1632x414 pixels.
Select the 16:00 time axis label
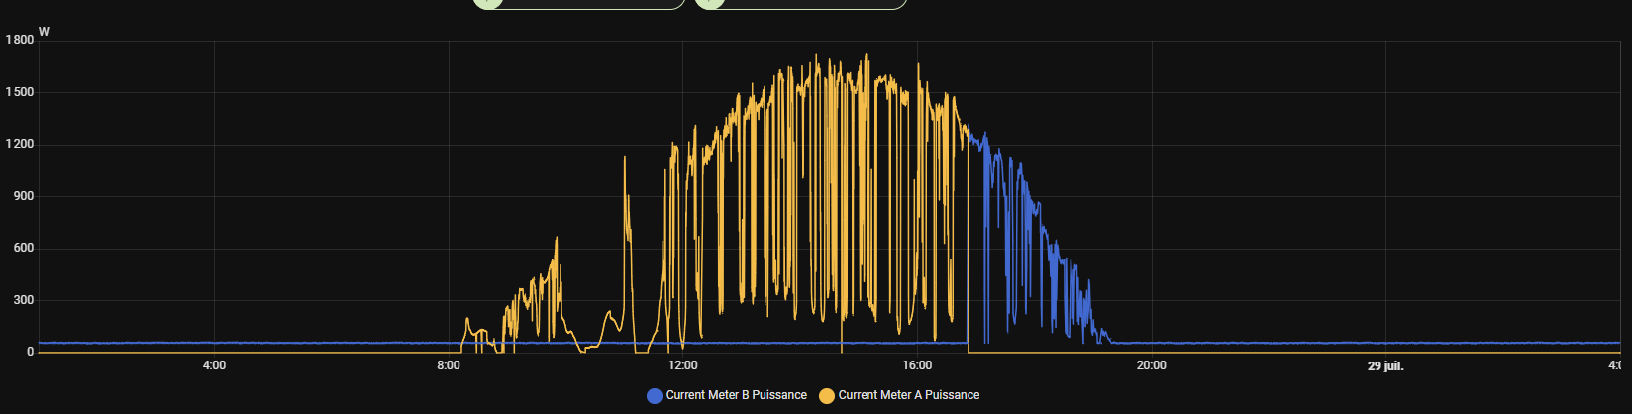point(917,365)
